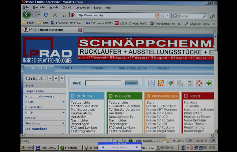This screenshot has width=237, height=152.
Task: Click the weather sun icon in status bar
Action: coord(166,141)
